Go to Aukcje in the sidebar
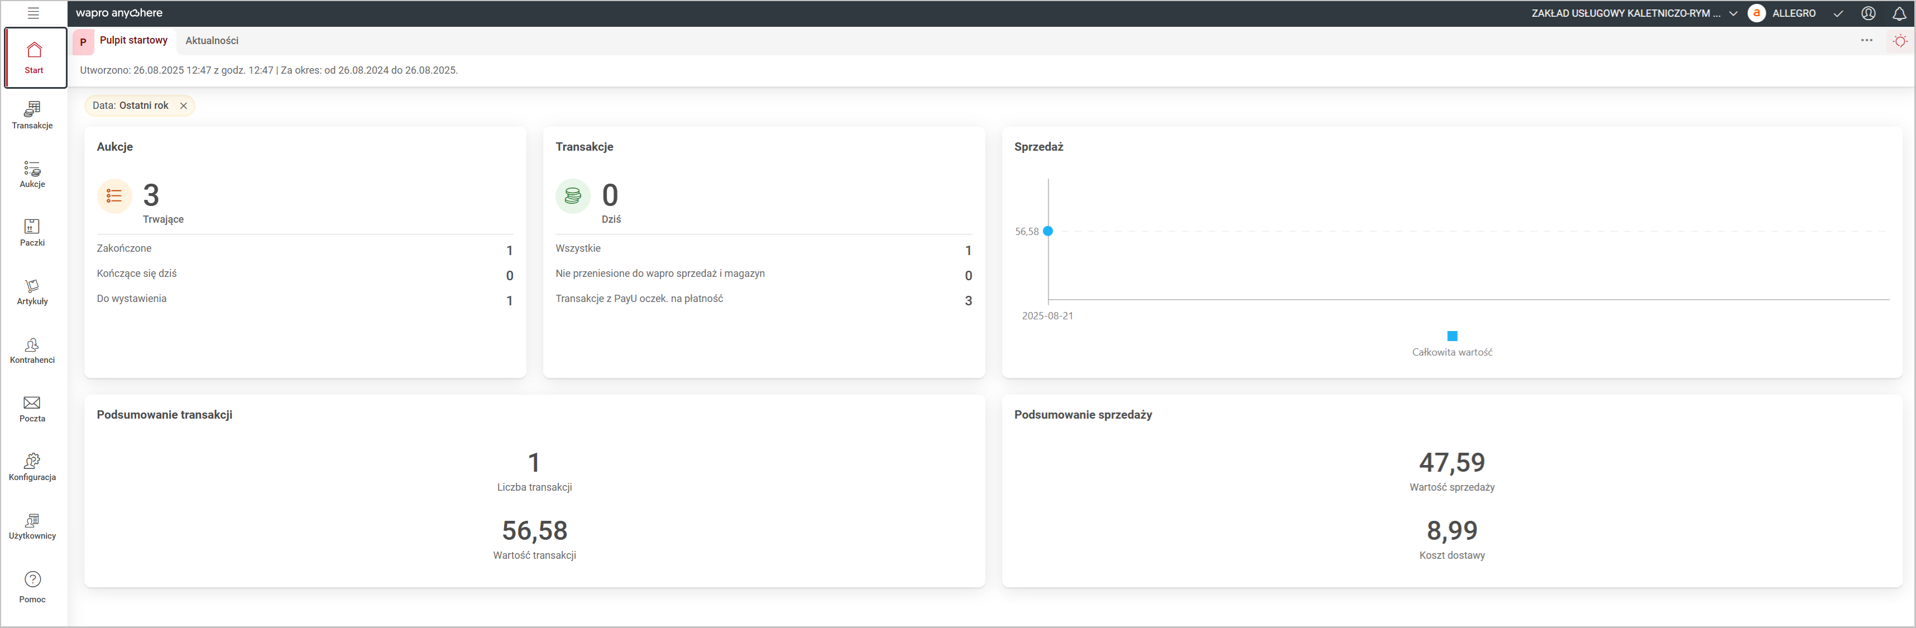Viewport: 1916px width, 628px height. pos(32,174)
